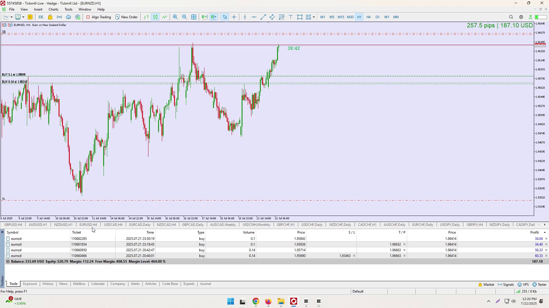This screenshot has height=308, width=549.
Task: Select the Text label tool
Action: 291,17
